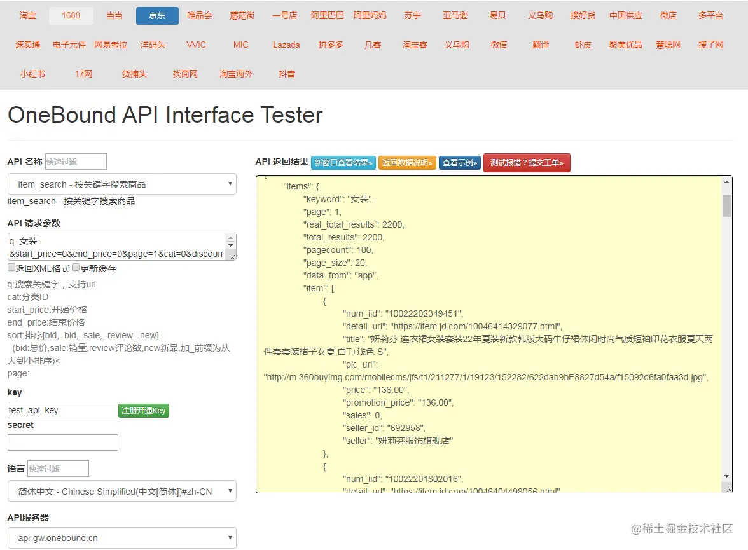
Task: Click red 测试报错?提交工单 button
Action: coord(527,163)
